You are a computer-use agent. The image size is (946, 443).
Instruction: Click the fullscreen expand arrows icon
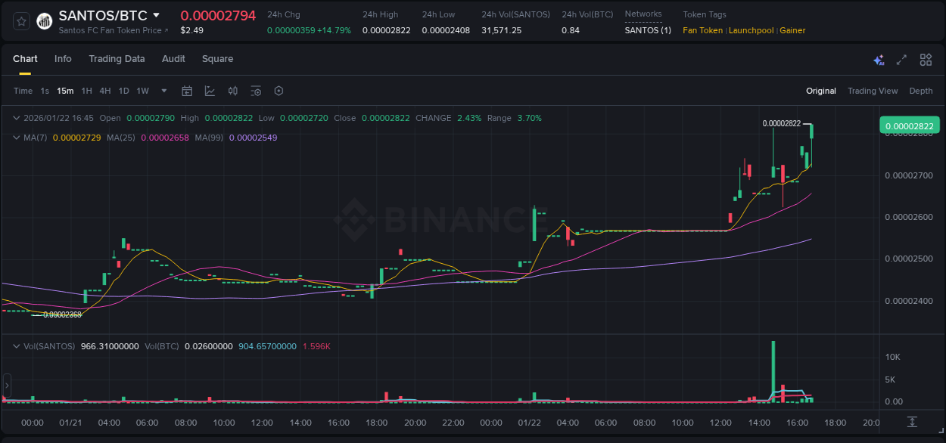tap(901, 59)
